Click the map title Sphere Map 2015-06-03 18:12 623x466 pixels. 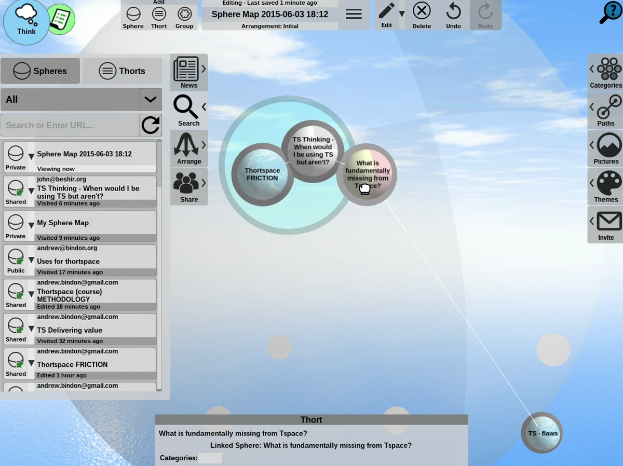[x=270, y=15]
